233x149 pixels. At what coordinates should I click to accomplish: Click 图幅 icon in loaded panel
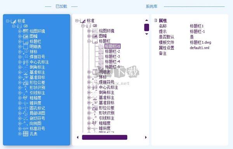pos(26,36)
